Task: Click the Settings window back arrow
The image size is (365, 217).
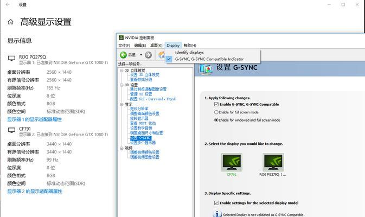Action: (x=8, y=5)
